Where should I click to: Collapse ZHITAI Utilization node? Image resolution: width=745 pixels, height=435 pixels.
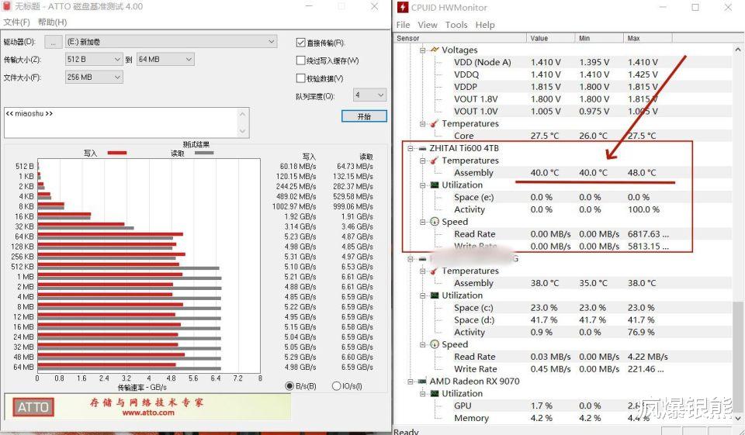[422, 185]
